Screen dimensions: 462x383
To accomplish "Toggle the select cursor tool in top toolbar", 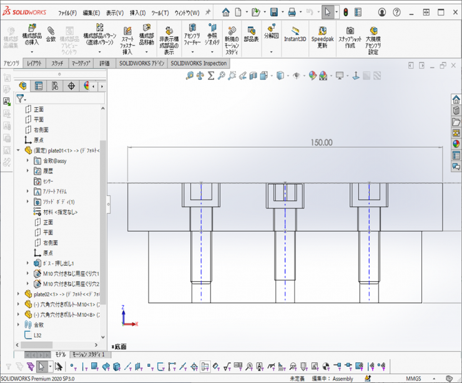I will tap(328, 12).
